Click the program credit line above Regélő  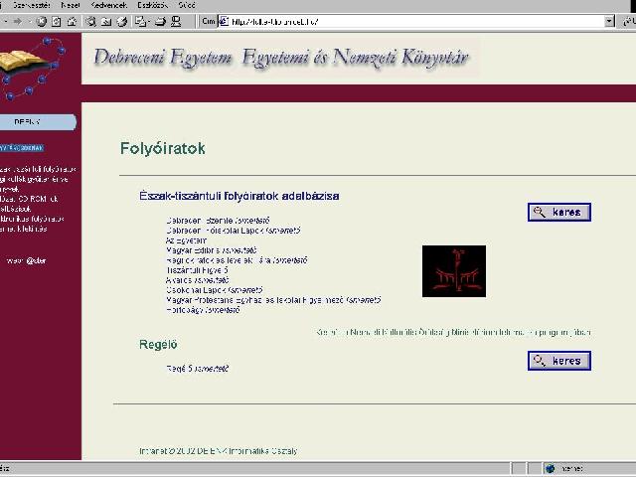point(453,332)
